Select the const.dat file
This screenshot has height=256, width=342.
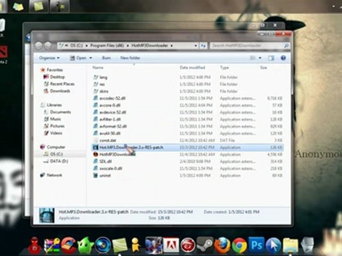[108, 140]
